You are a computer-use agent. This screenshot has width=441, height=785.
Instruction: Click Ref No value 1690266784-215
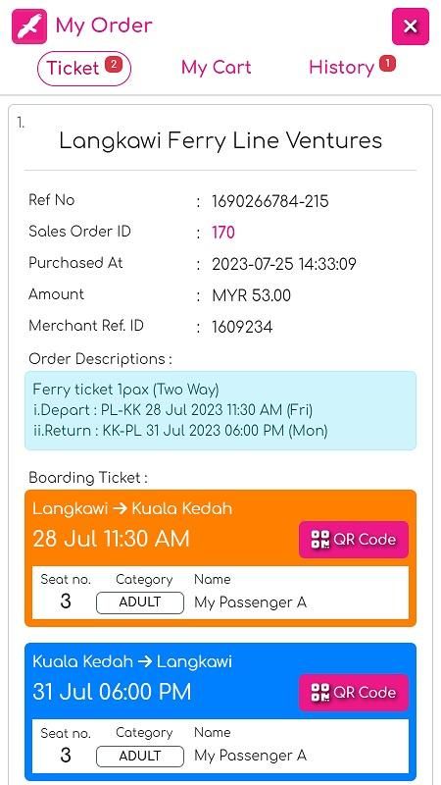(270, 202)
